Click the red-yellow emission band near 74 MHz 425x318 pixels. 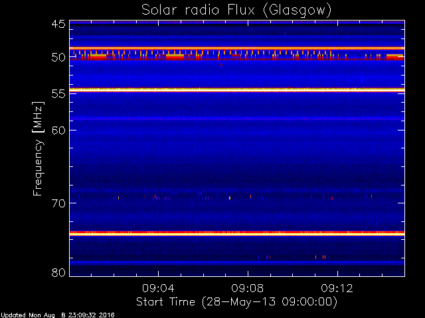click(237, 233)
